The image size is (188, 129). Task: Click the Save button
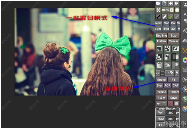(173, 98)
